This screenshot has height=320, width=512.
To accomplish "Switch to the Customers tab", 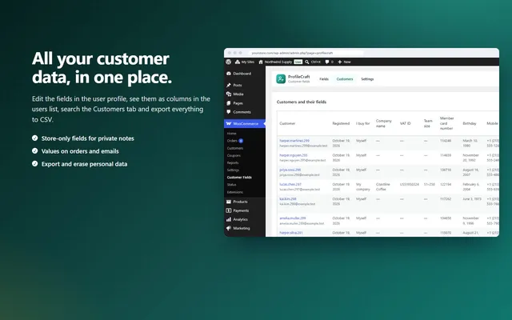I will pos(345,79).
